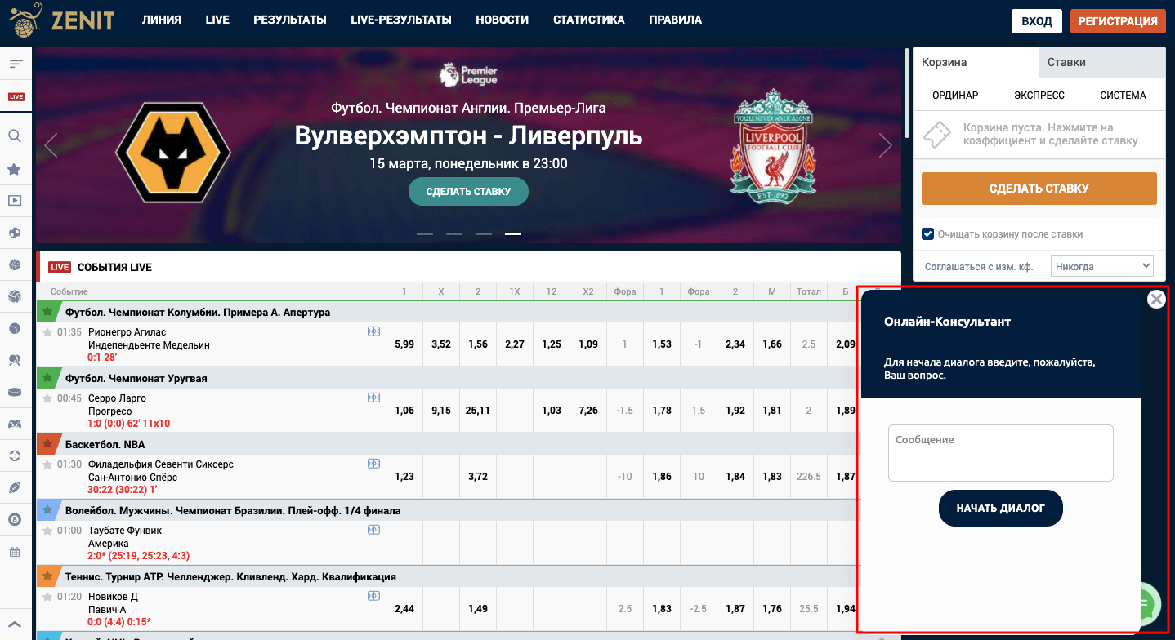This screenshot has width=1175, height=640.
Task: Select football sport icon in sidebar
Action: (15, 233)
